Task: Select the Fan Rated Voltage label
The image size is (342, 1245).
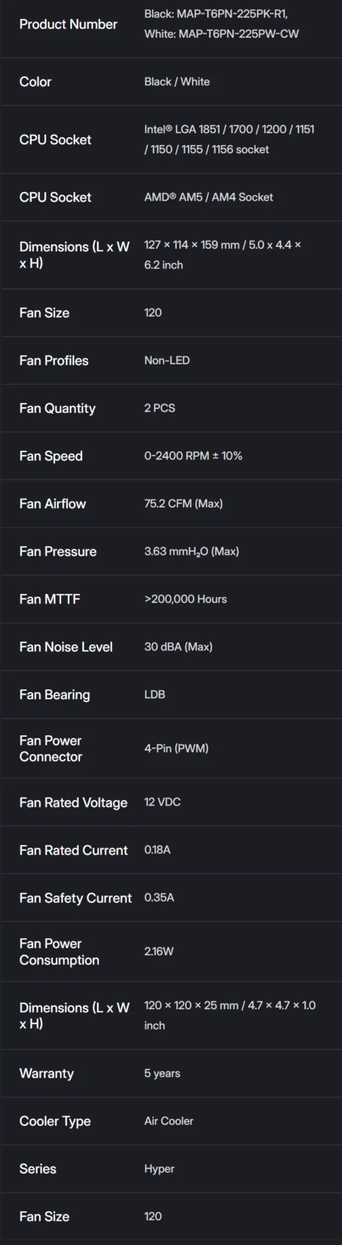Action: pos(73,802)
